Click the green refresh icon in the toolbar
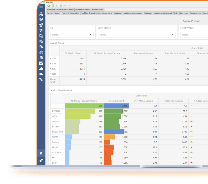The height and width of the screenshot is (184, 208). (49, 5)
